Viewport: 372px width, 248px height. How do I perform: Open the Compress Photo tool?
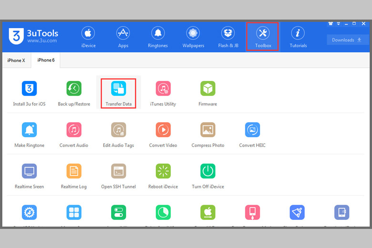[207, 135]
